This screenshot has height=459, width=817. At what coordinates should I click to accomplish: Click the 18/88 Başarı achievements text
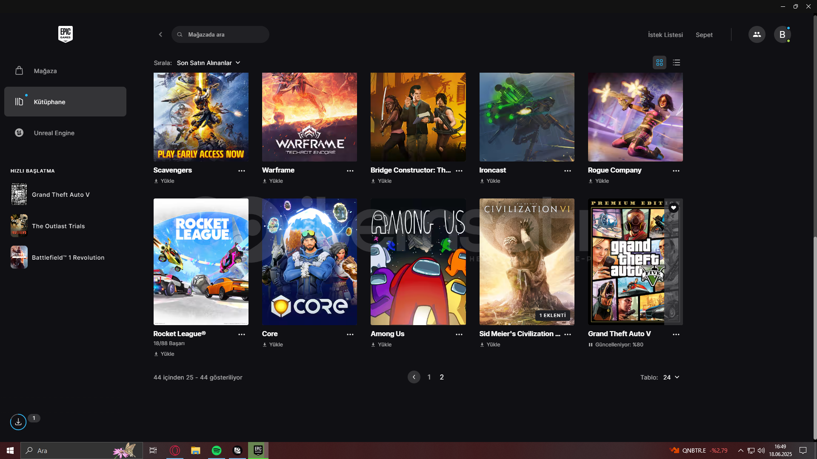[x=169, y=343]
